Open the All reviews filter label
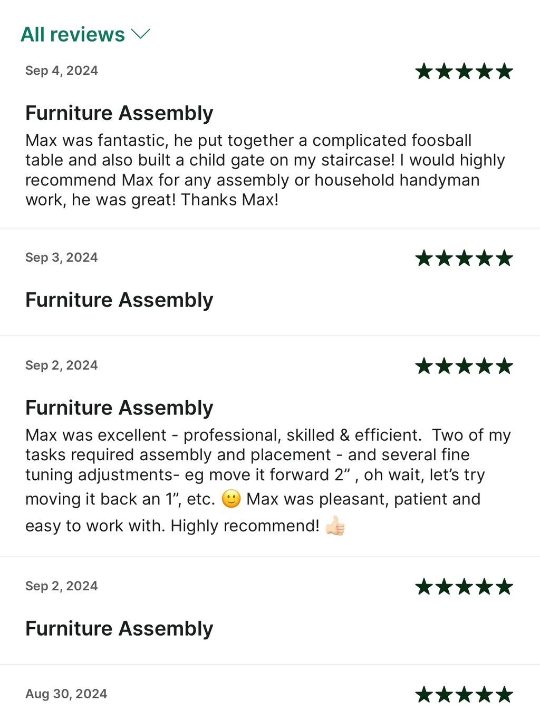The height and width of the screenshot is (722, 540). coord(73,35)
